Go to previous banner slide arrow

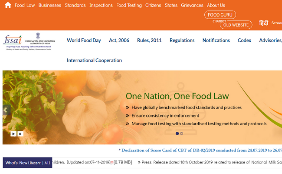[x=6, y=110]
